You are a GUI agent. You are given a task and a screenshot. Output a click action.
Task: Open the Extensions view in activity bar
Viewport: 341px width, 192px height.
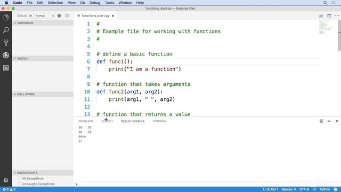(6, 68)
